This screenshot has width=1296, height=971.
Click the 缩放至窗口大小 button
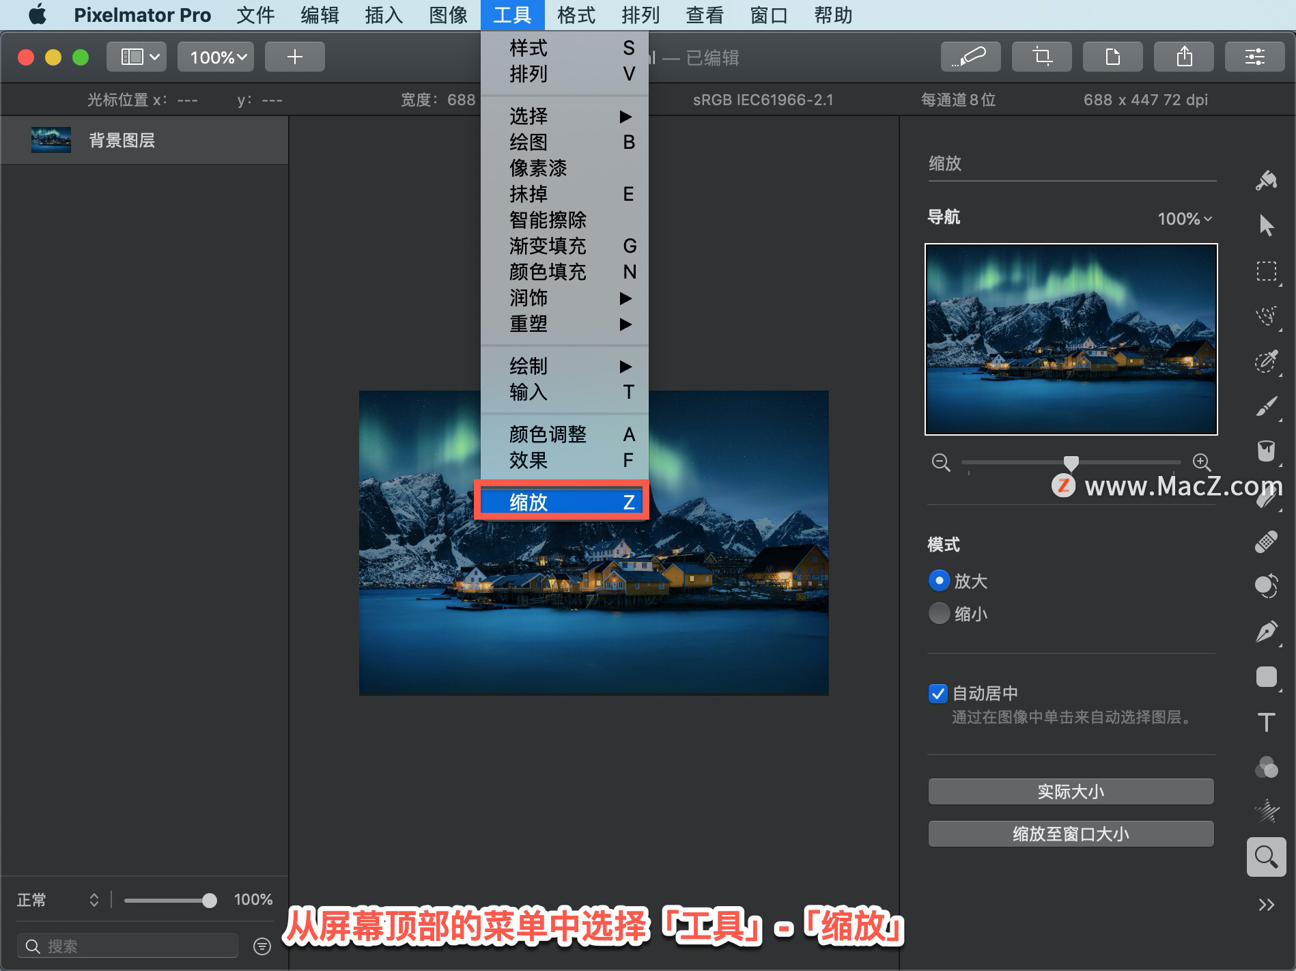coord(1071,834)
